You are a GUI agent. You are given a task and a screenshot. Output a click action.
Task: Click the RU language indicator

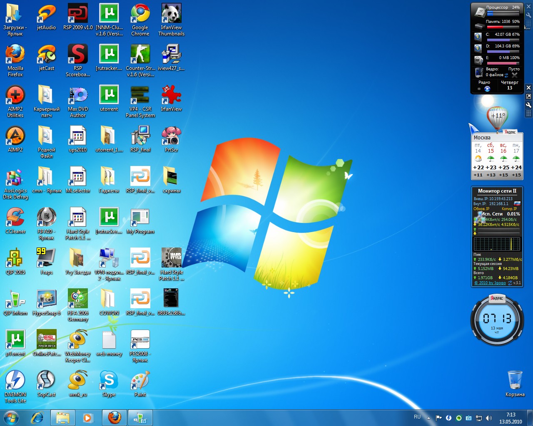click(x=417, y=417)
